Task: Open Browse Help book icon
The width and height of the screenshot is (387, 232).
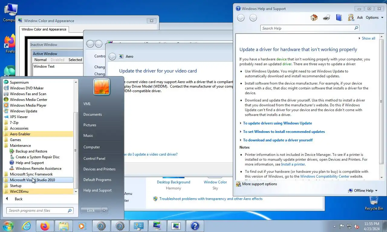Action: pos(339,18)
